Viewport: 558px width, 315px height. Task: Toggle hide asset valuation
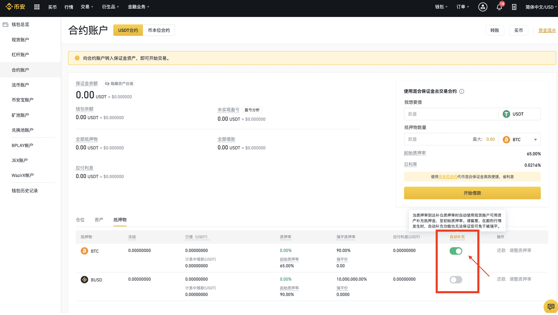(x=119, y=84)
